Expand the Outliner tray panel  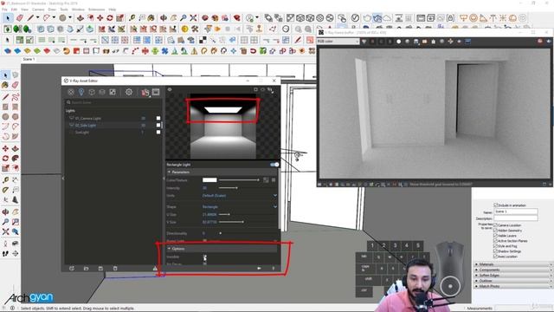pos(513,281)
